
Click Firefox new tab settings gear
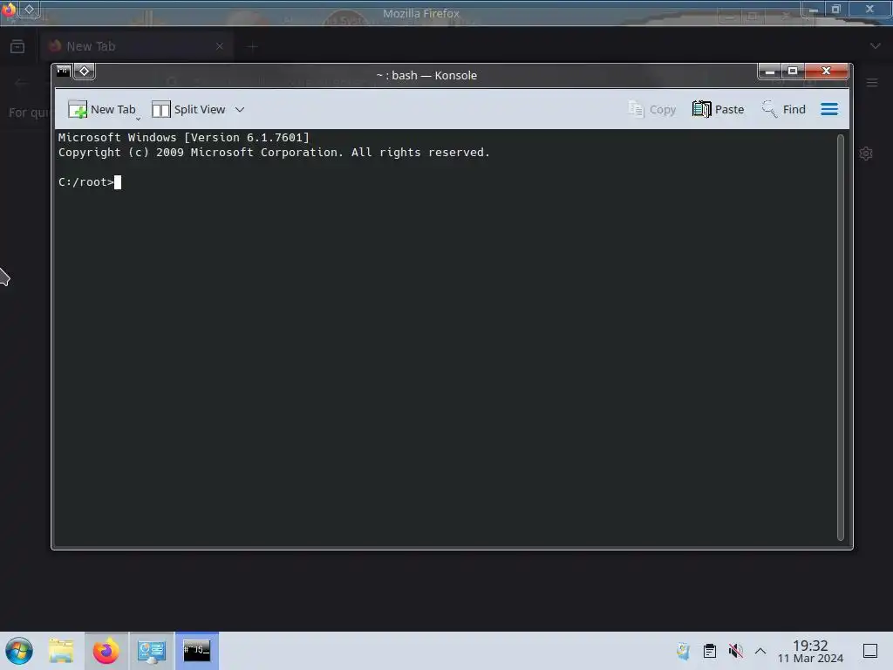click(x=866, y=154)
